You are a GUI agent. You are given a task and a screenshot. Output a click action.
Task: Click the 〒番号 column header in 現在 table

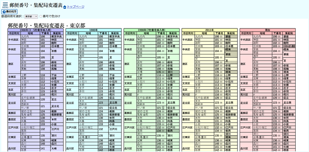pos(277,33)
